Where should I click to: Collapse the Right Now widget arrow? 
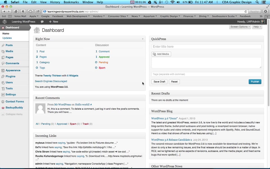(143, 39)
